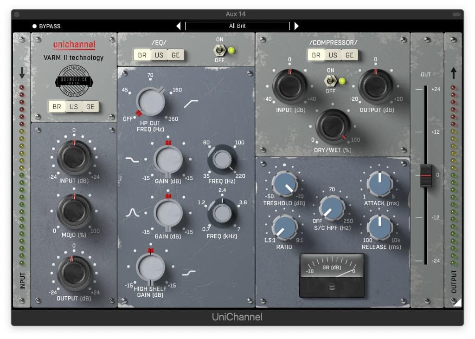The height and width of the screenshot is (339, 475).
Task: Click the high shelf curve icon
Action: pyautogui.click(x=189, y=273)
